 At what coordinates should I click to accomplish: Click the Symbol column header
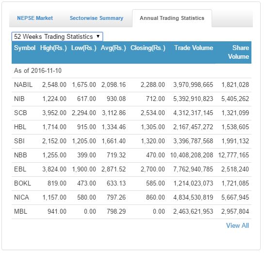25,48
